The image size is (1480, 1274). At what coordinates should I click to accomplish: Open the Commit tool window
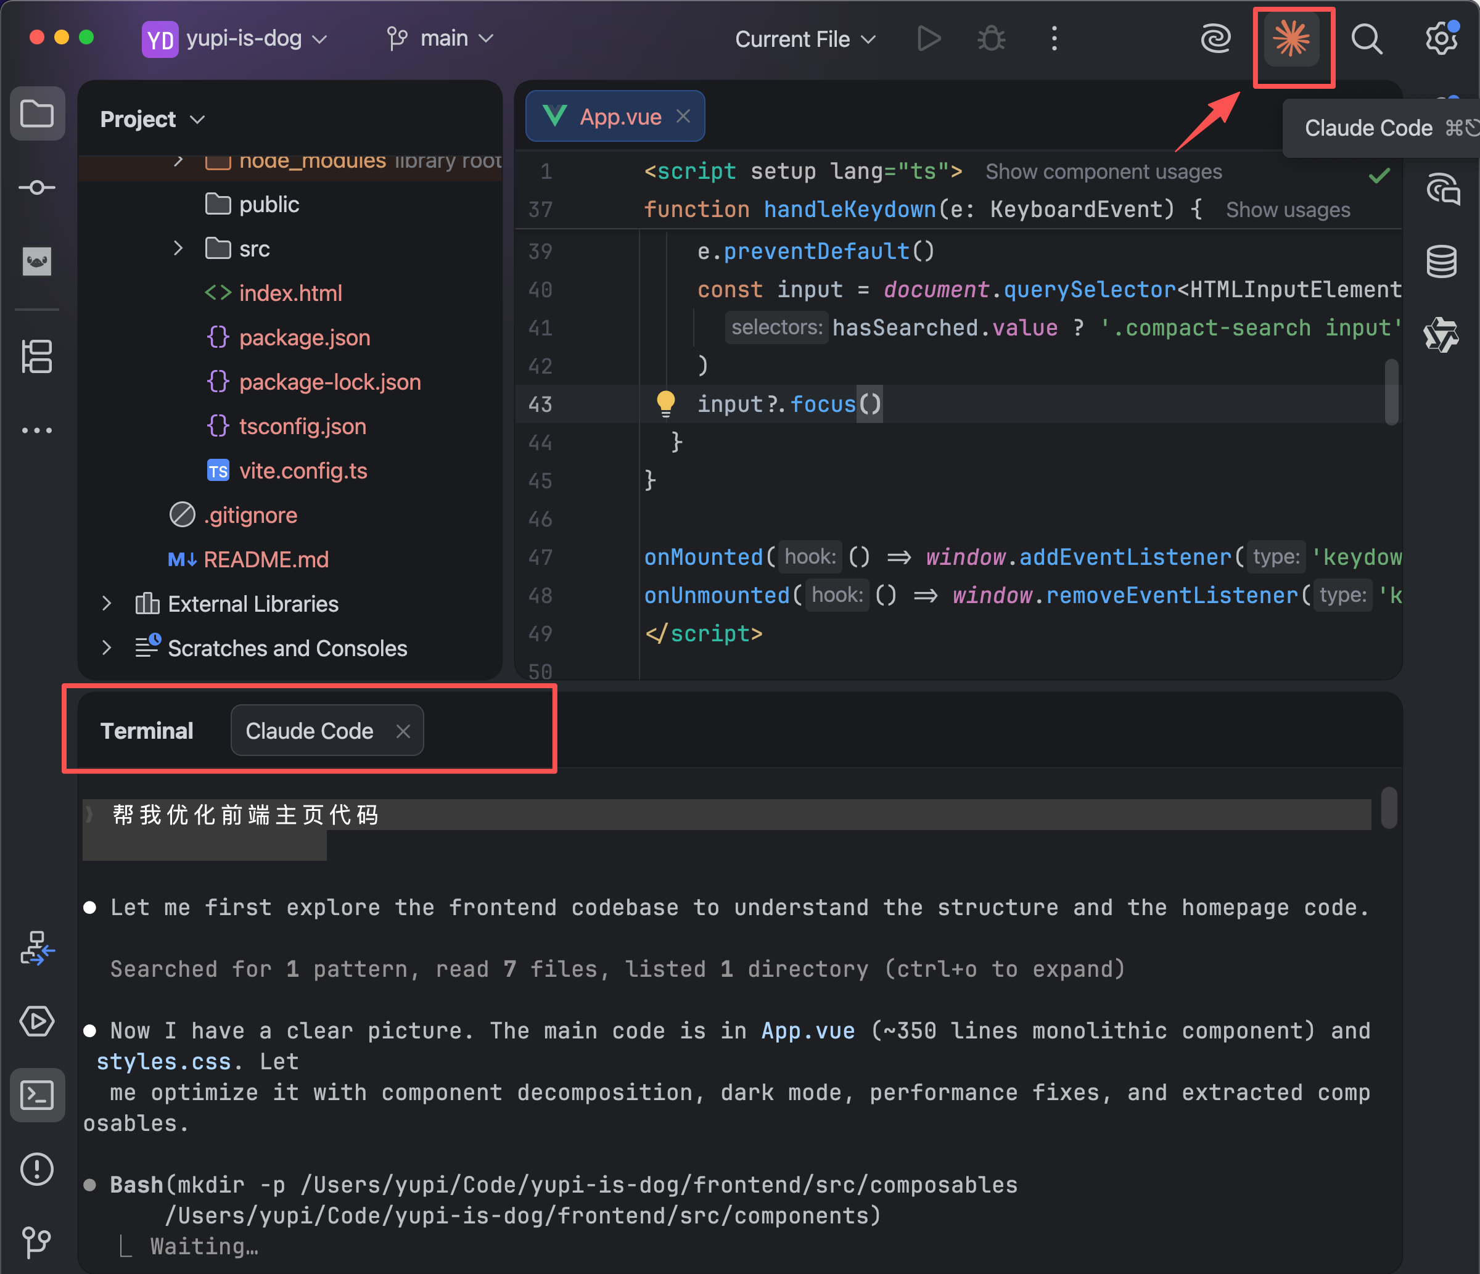pos(37,188)
